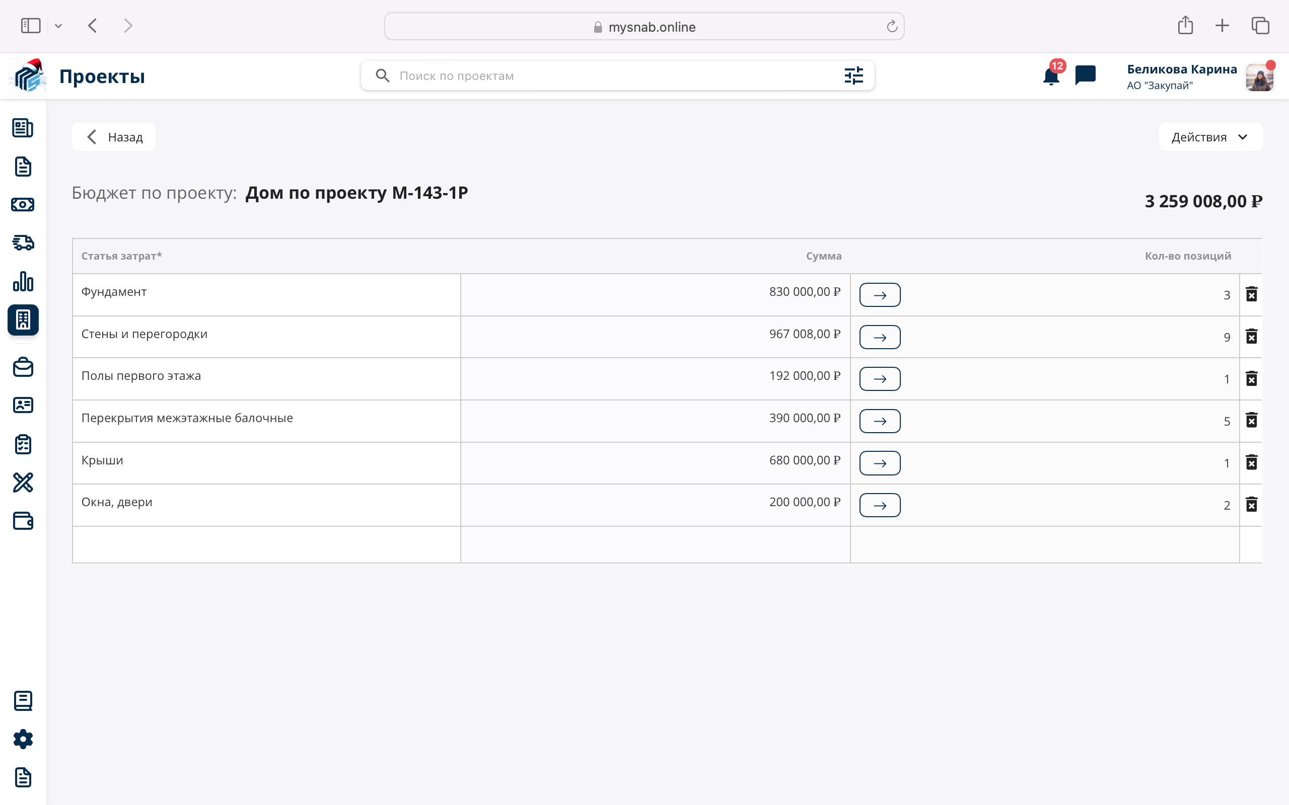Click the empty cost item row cell
The height and width of the screenshot is (805, 1289).
266,544
